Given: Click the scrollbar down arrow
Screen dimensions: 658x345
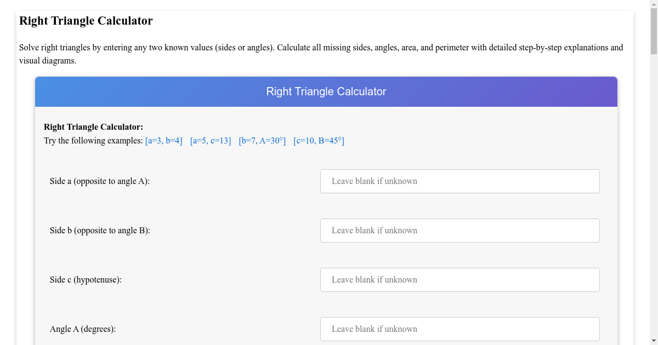Looking at the screenshot, I should pos(654,341).
